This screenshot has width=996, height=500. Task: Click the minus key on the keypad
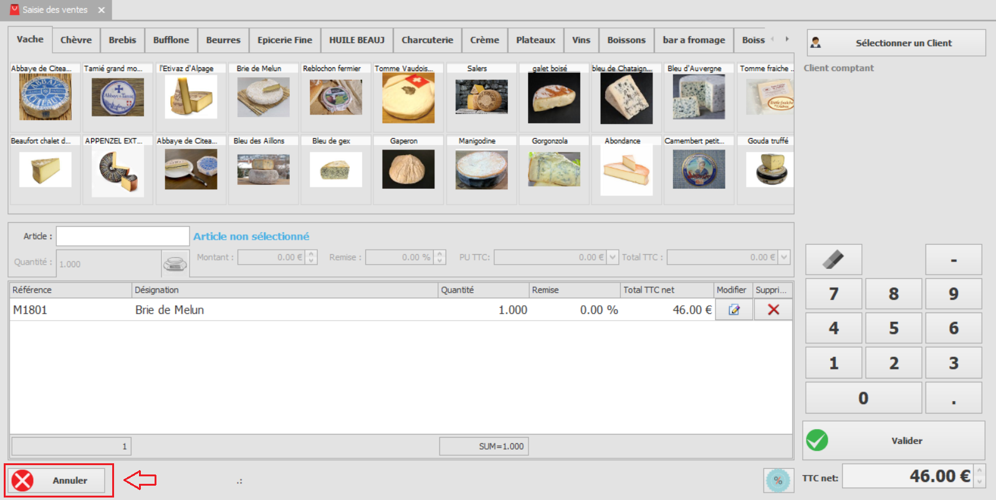(x=954, y=259)
